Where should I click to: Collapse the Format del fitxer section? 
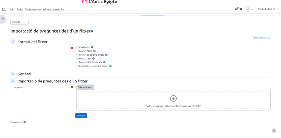coord(13,42)
